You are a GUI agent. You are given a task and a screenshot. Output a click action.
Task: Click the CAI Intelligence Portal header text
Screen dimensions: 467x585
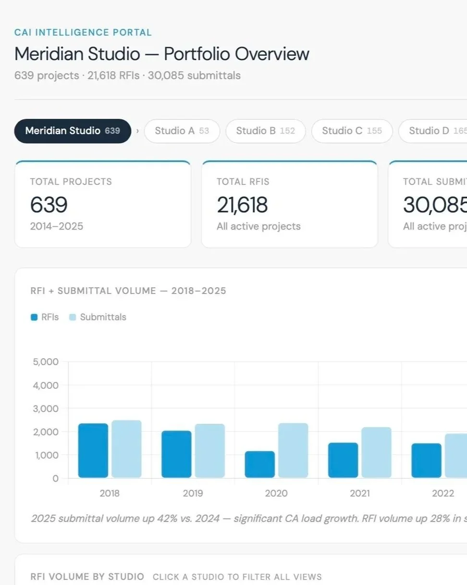83,33
